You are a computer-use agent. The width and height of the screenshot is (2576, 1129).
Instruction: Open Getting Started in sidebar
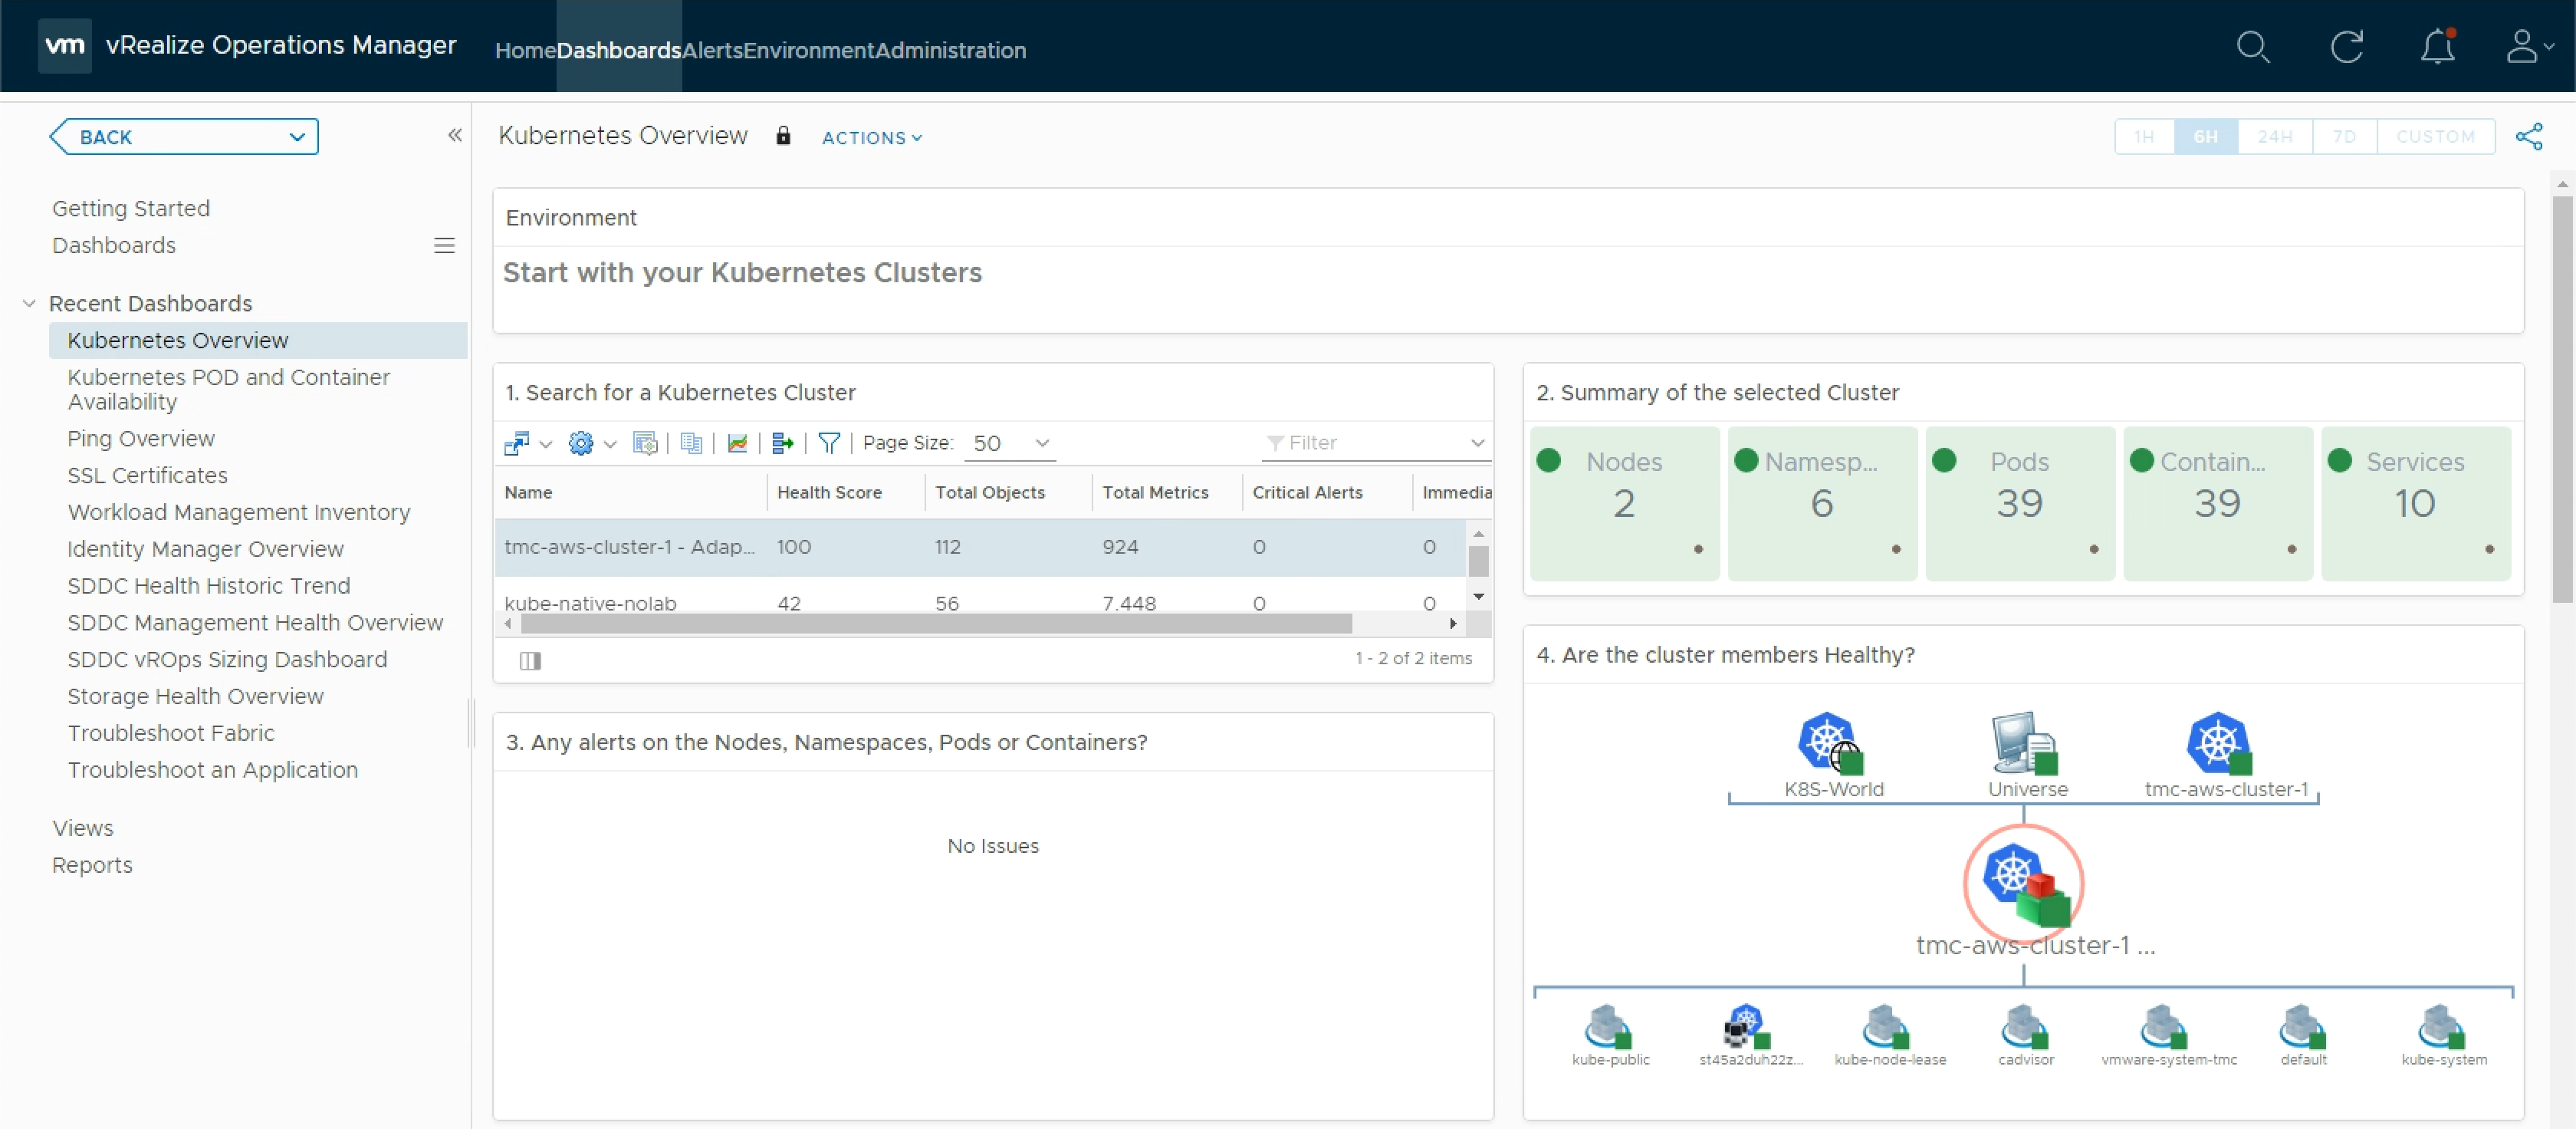[x=131, y=208]
